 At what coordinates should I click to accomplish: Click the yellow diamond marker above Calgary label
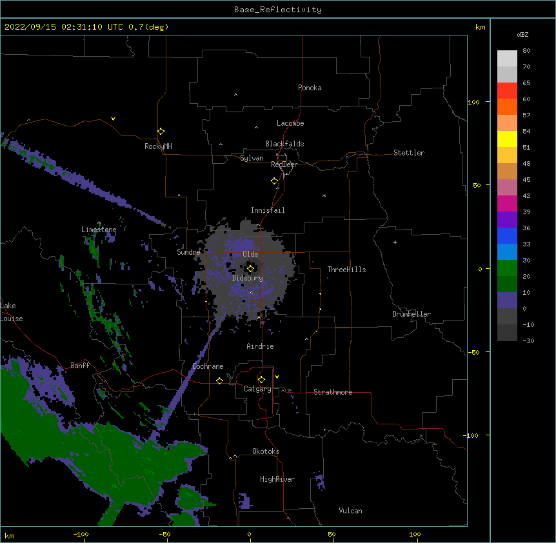coord(261,380)
